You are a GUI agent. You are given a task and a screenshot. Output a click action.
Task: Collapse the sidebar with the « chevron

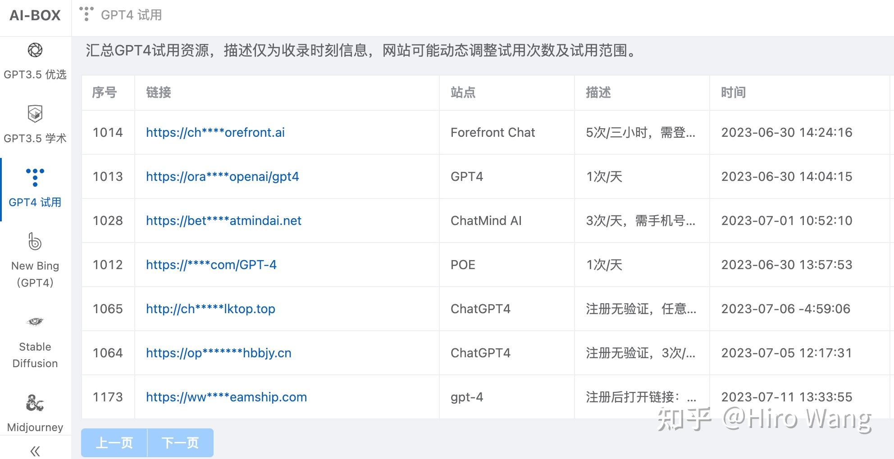pyautogui.click(x=35, y=450)
